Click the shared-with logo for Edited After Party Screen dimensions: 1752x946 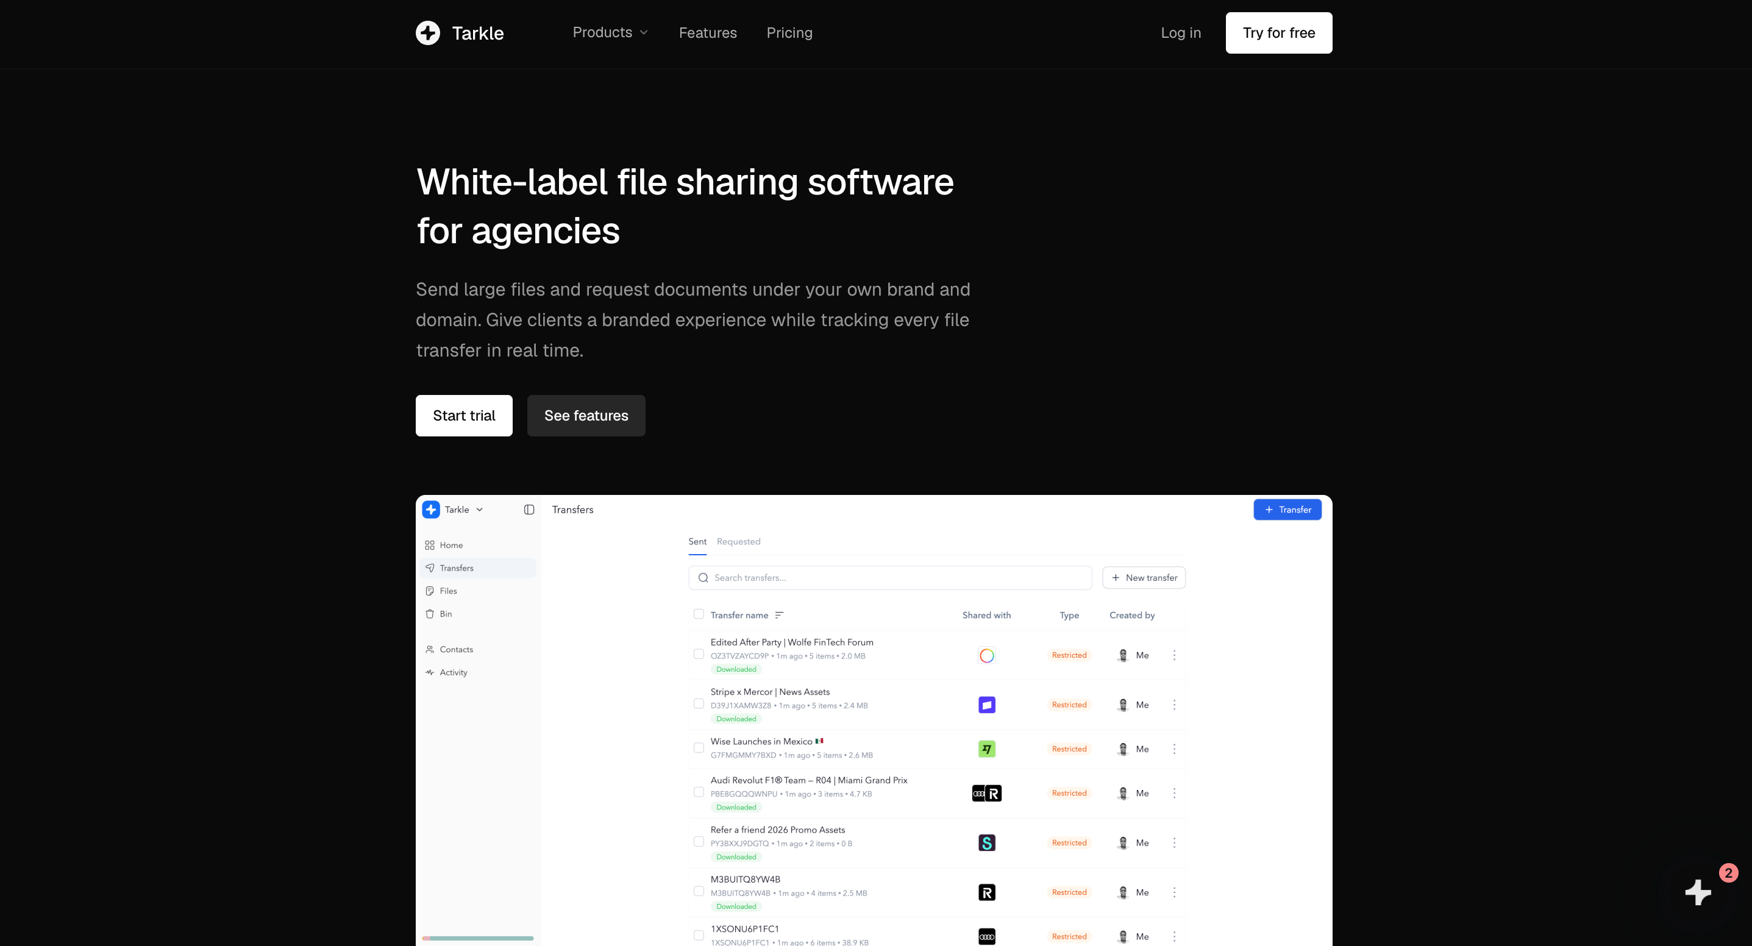(x=987, y=655)
